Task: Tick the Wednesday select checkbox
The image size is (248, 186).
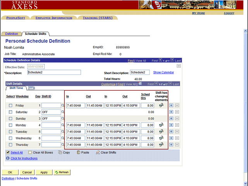Action: 10,138
